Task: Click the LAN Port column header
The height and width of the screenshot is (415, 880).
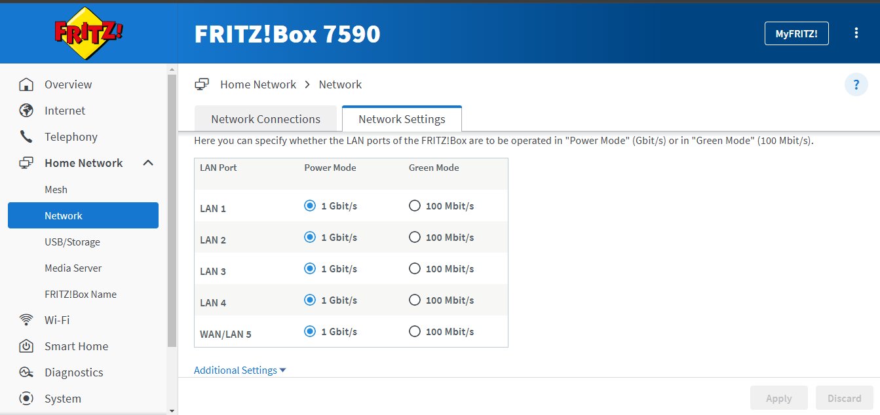Action: pyautogui.click(x=218, y=168)
